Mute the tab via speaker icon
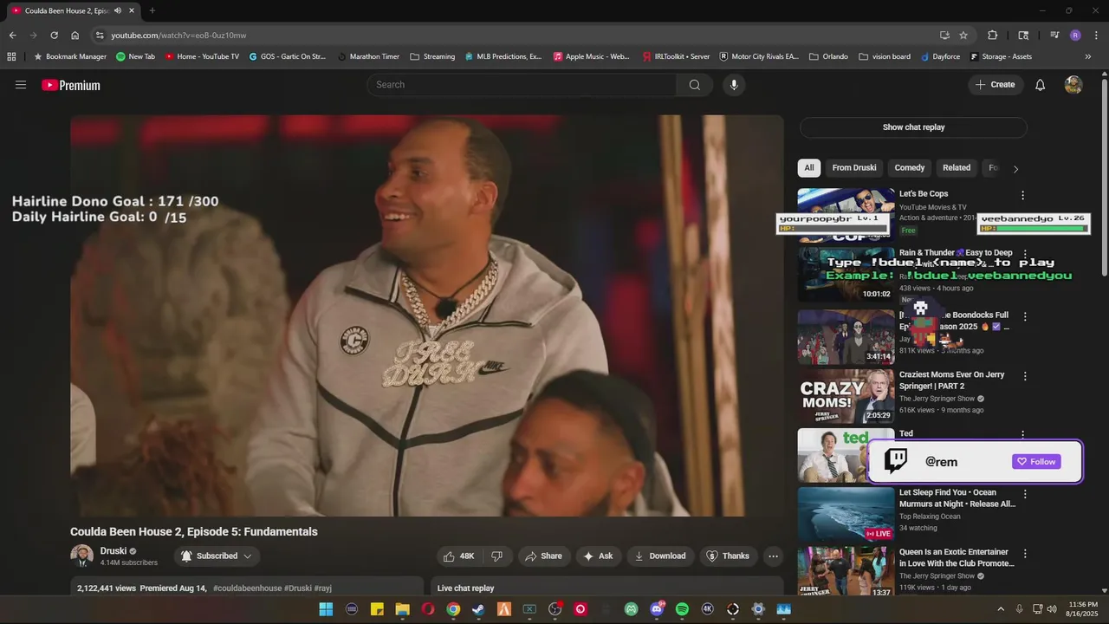1109x624 pixels. click(x=118, y=10)
